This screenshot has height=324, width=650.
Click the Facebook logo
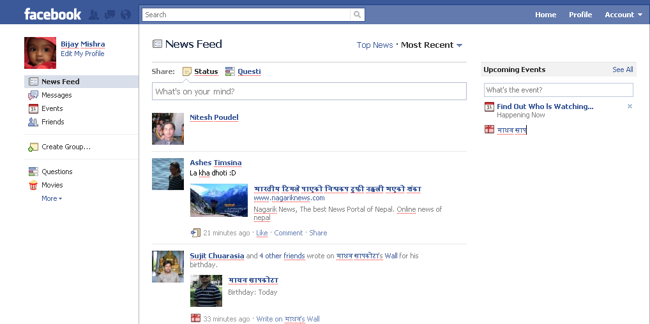coord(52,14)
